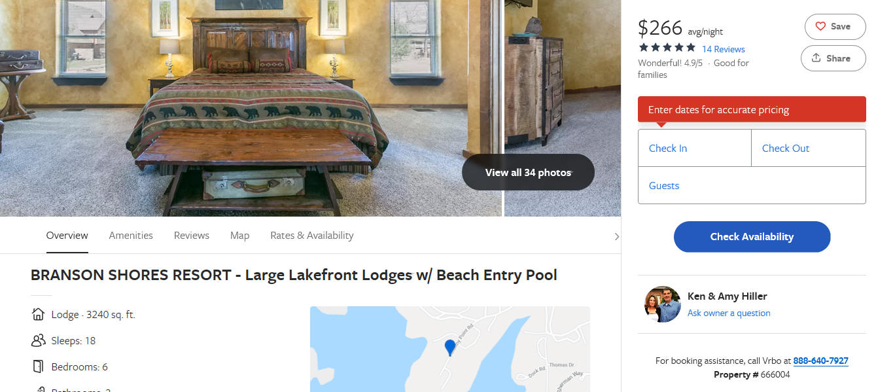Click the Bedrooms door icon
Screen dimensions: 876x392
[x=38, y=366]
